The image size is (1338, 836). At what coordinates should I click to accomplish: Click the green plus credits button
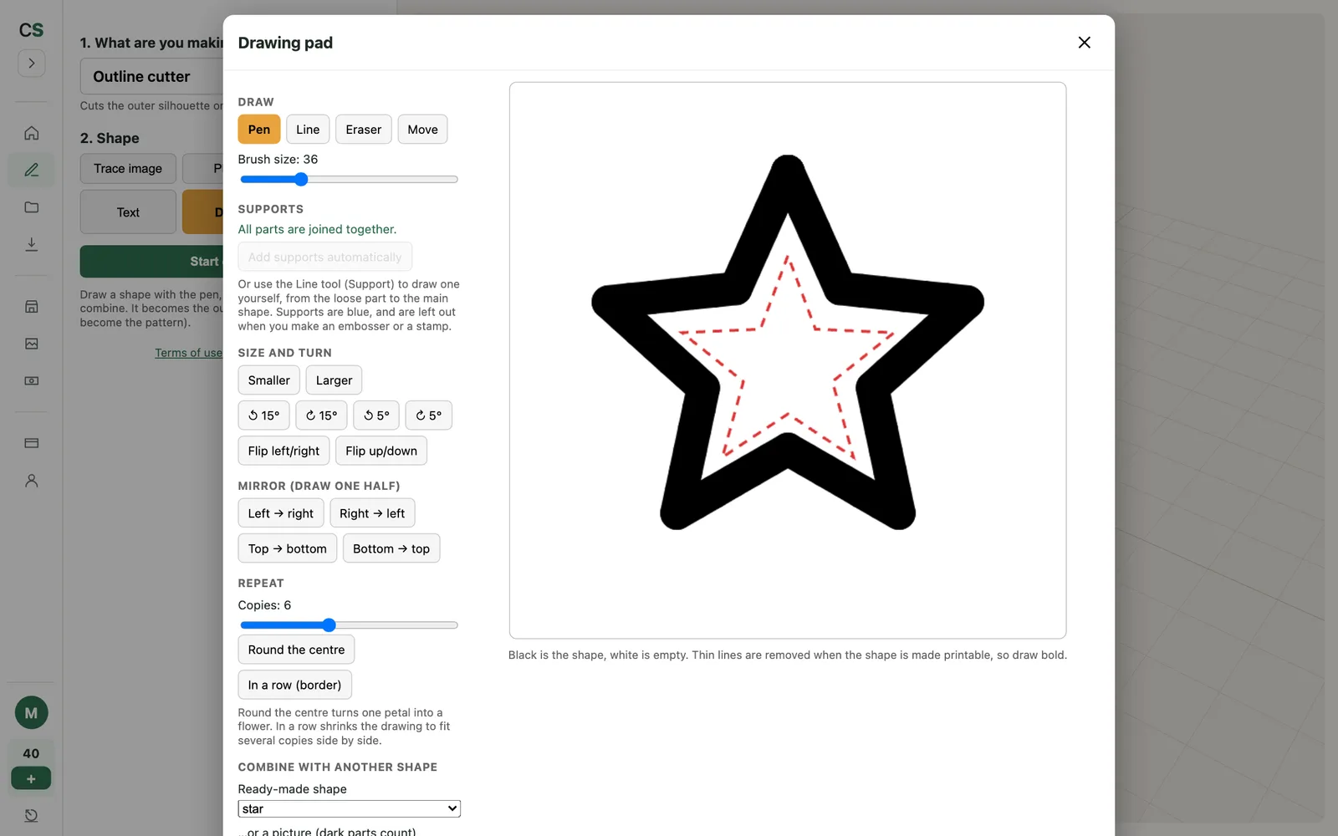[31, 778]
